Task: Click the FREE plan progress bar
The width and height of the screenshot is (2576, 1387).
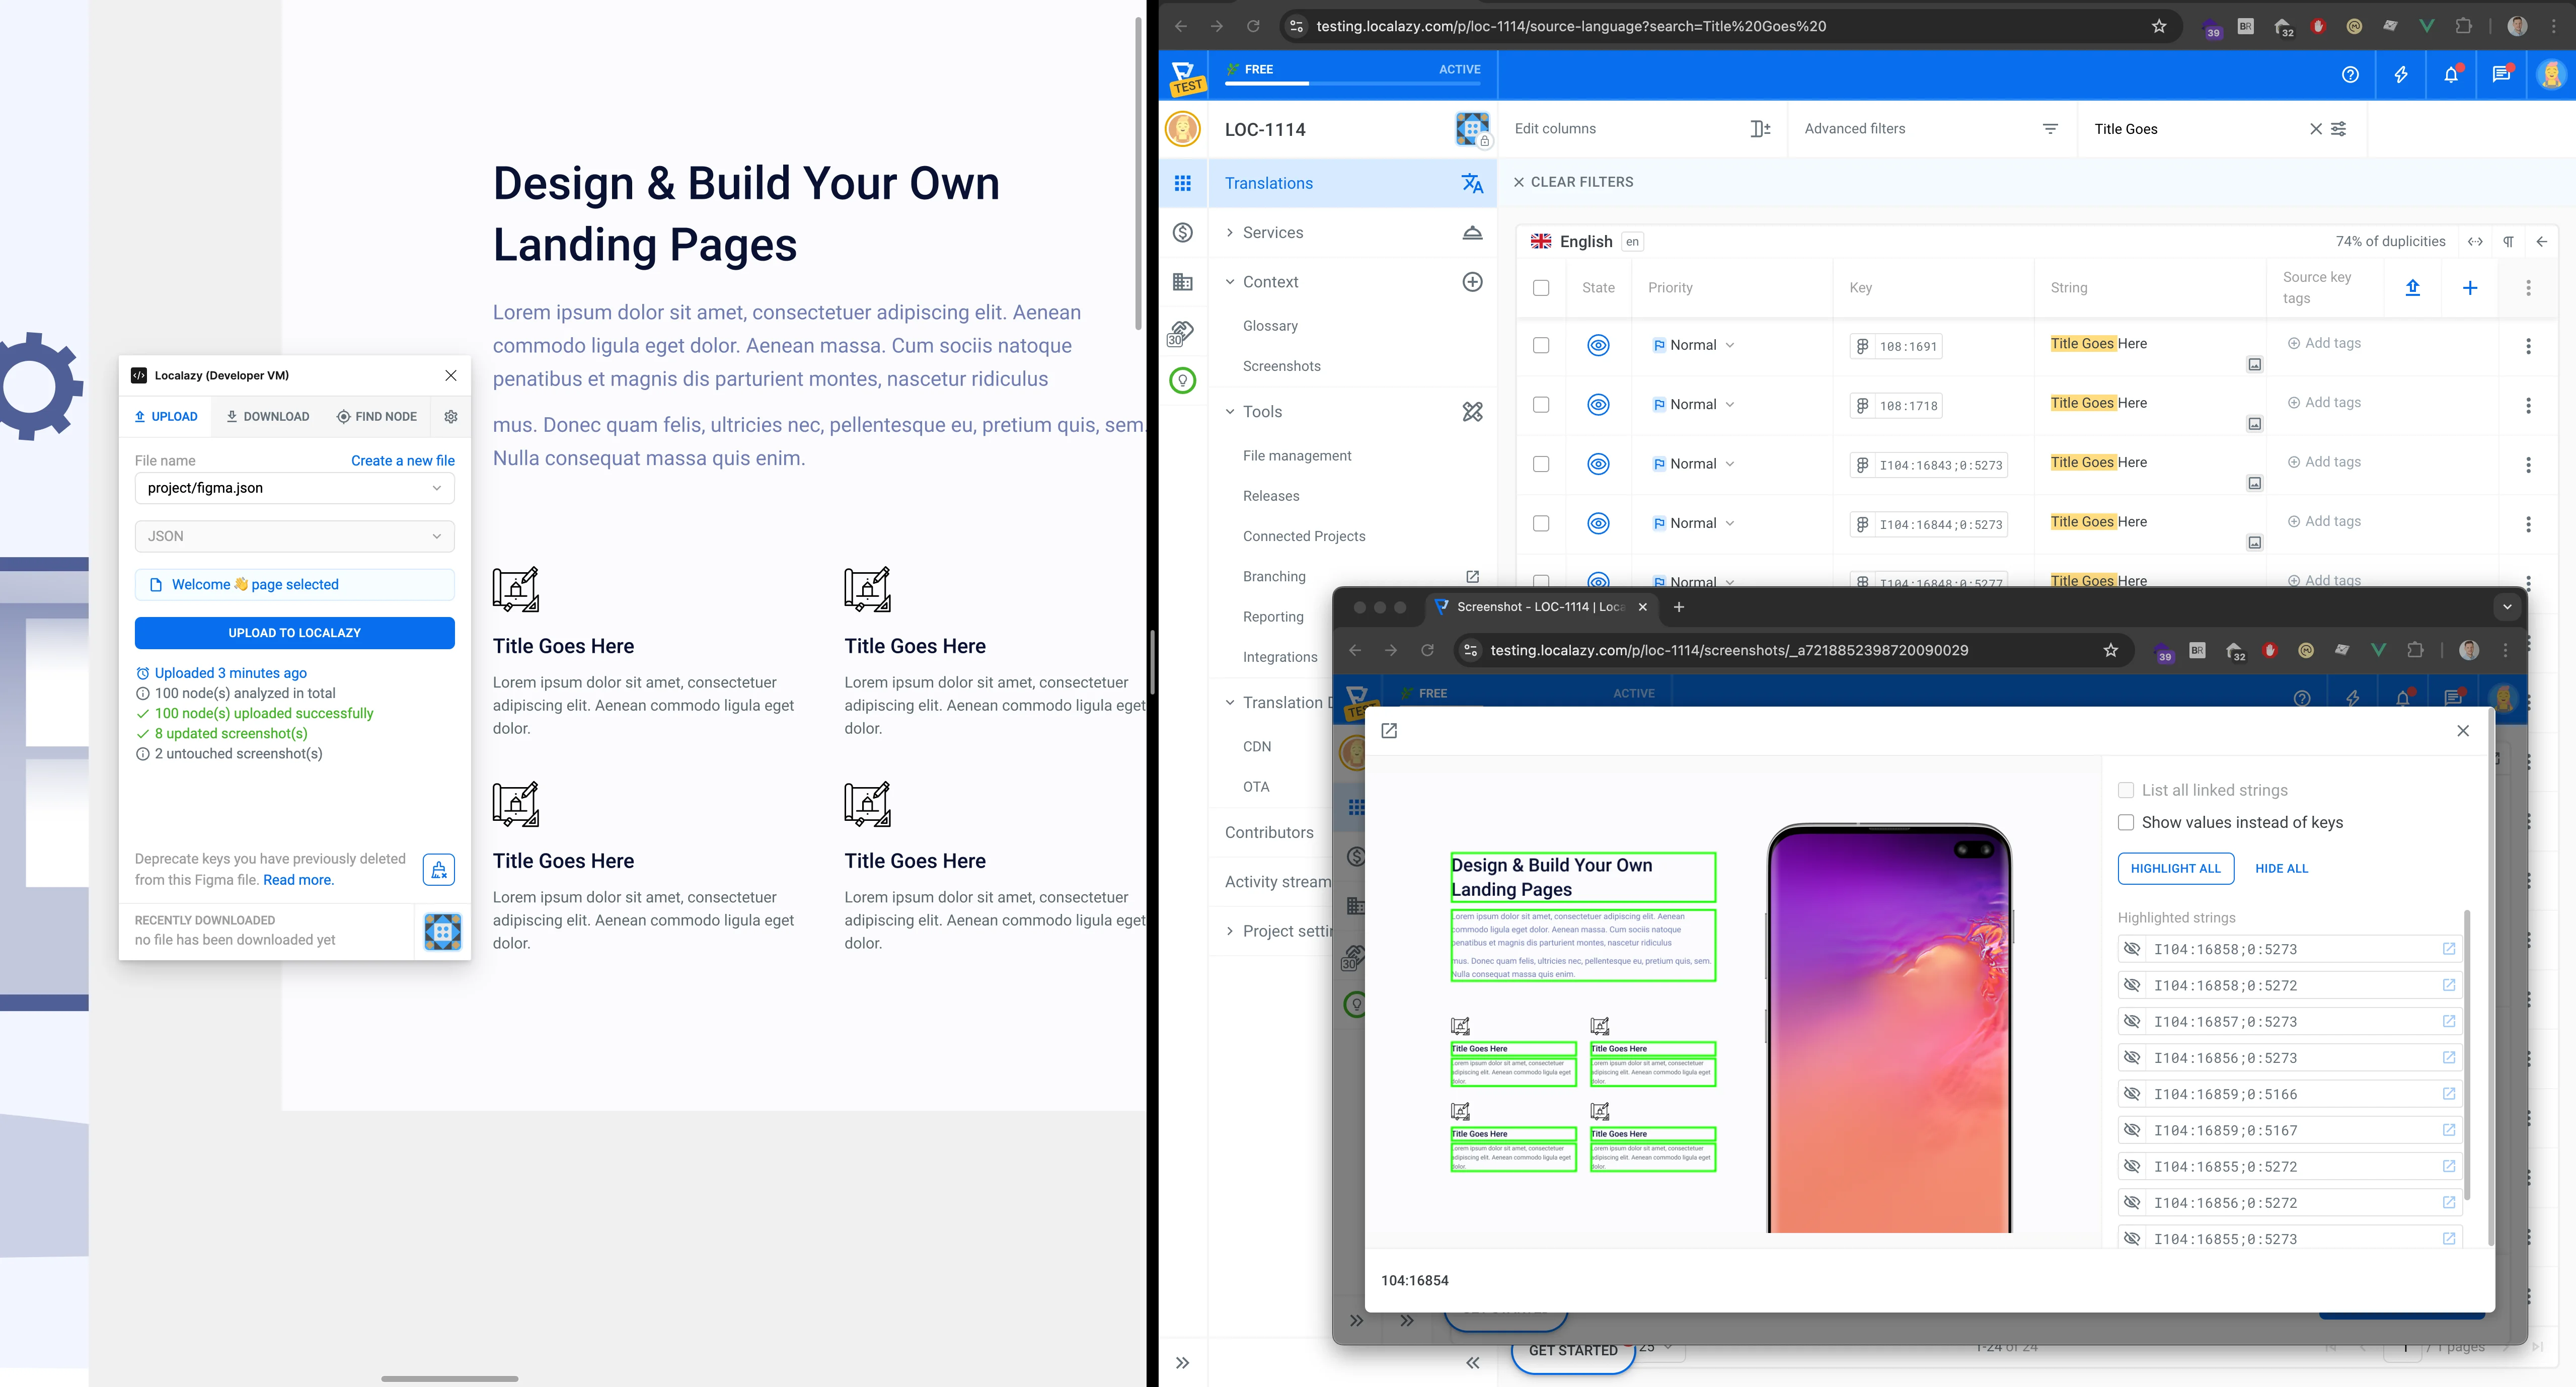Action: tap(1352, 83)
